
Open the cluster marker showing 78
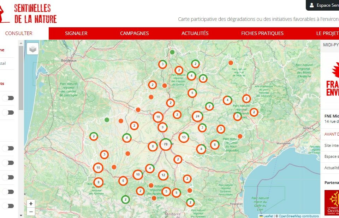(x=166, y=144)
